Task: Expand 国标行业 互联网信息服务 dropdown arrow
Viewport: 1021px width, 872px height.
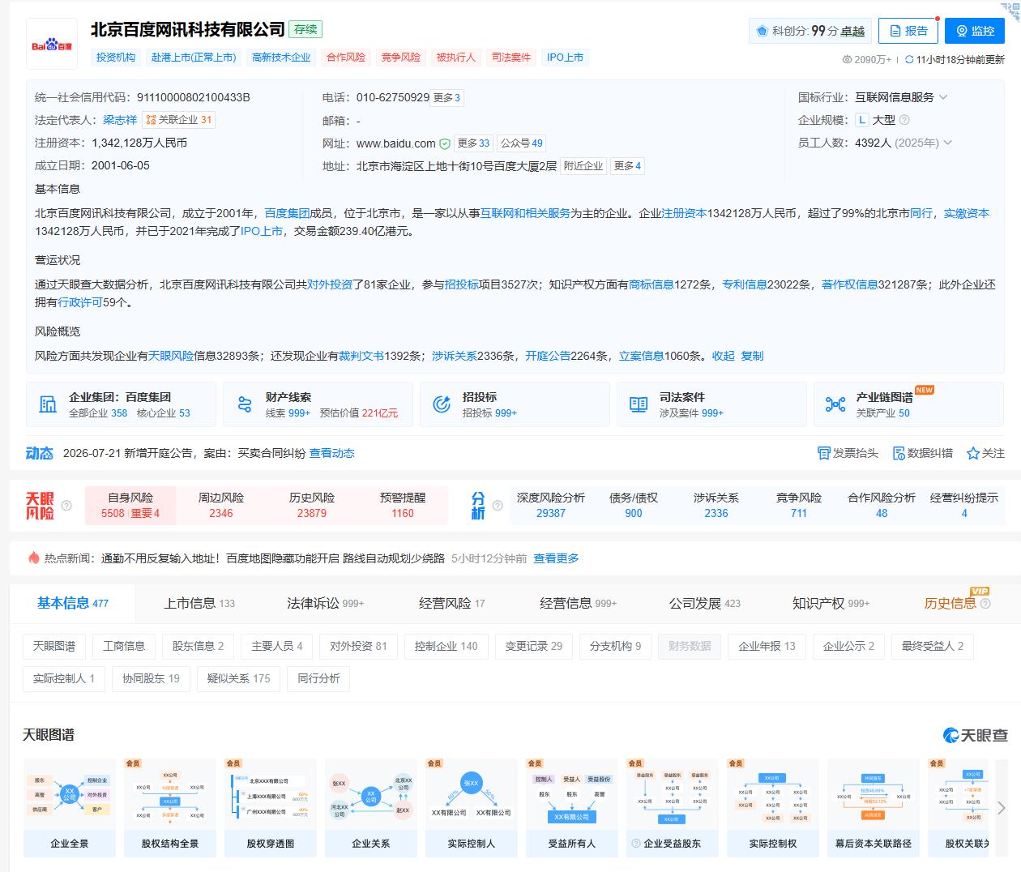Action: pos(943,97)
